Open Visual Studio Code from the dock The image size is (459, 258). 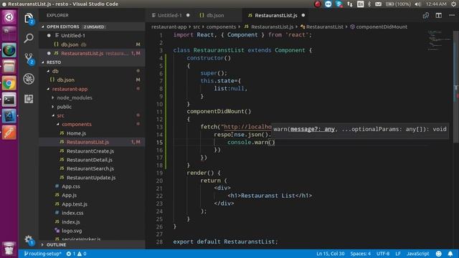(9, 116)
